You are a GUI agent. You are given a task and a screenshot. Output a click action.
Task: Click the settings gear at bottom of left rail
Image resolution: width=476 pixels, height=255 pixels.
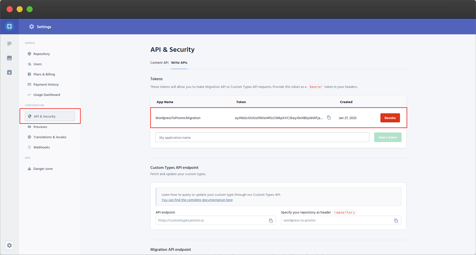pyautogui.click(x=9, y=245)
